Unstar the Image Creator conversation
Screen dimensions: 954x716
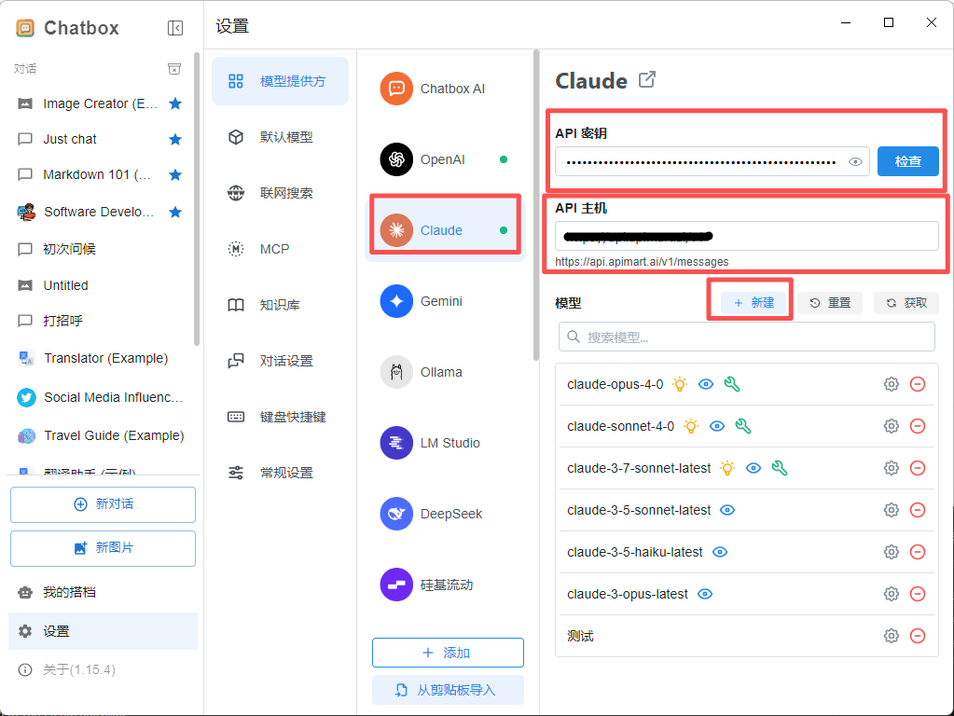click(x=175, y=103)
